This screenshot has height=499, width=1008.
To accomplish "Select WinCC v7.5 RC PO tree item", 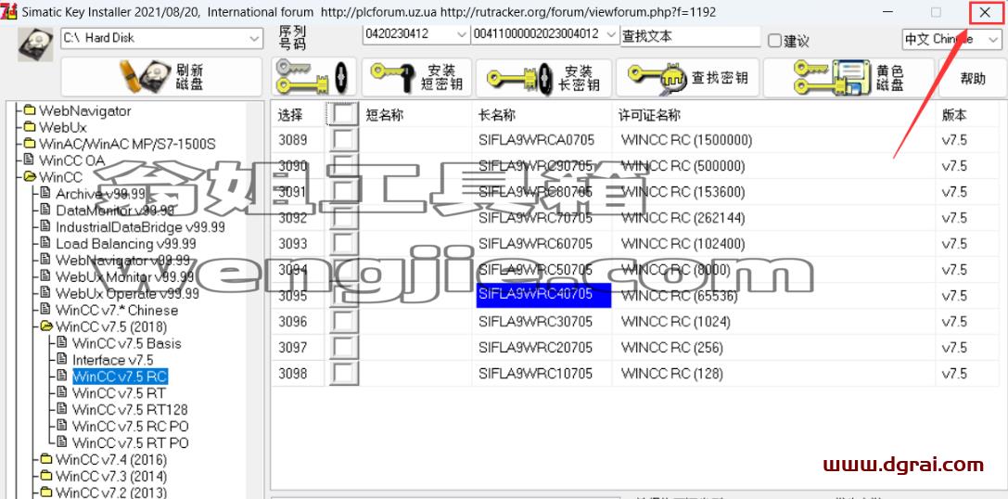I will [x=131, y=427].
